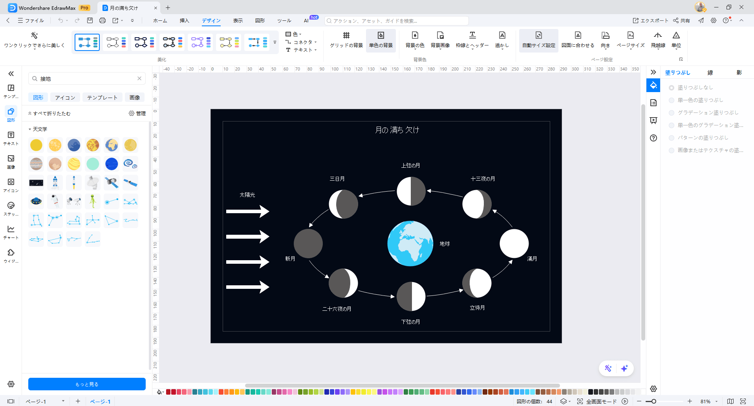
Task: Select 塗りつぶしなし radio option
Action: point(672,88)
